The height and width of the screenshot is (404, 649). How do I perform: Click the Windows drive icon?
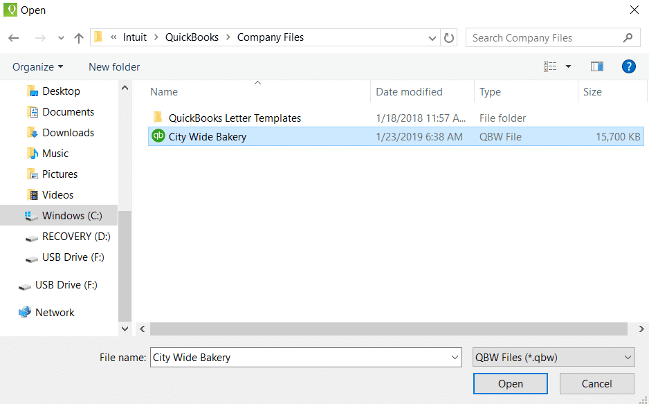30,216
